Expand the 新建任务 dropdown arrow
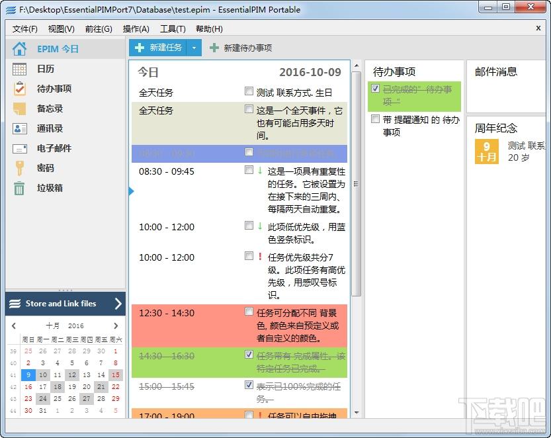Viewport: 551px width, 438px height. tap(194, 48)
